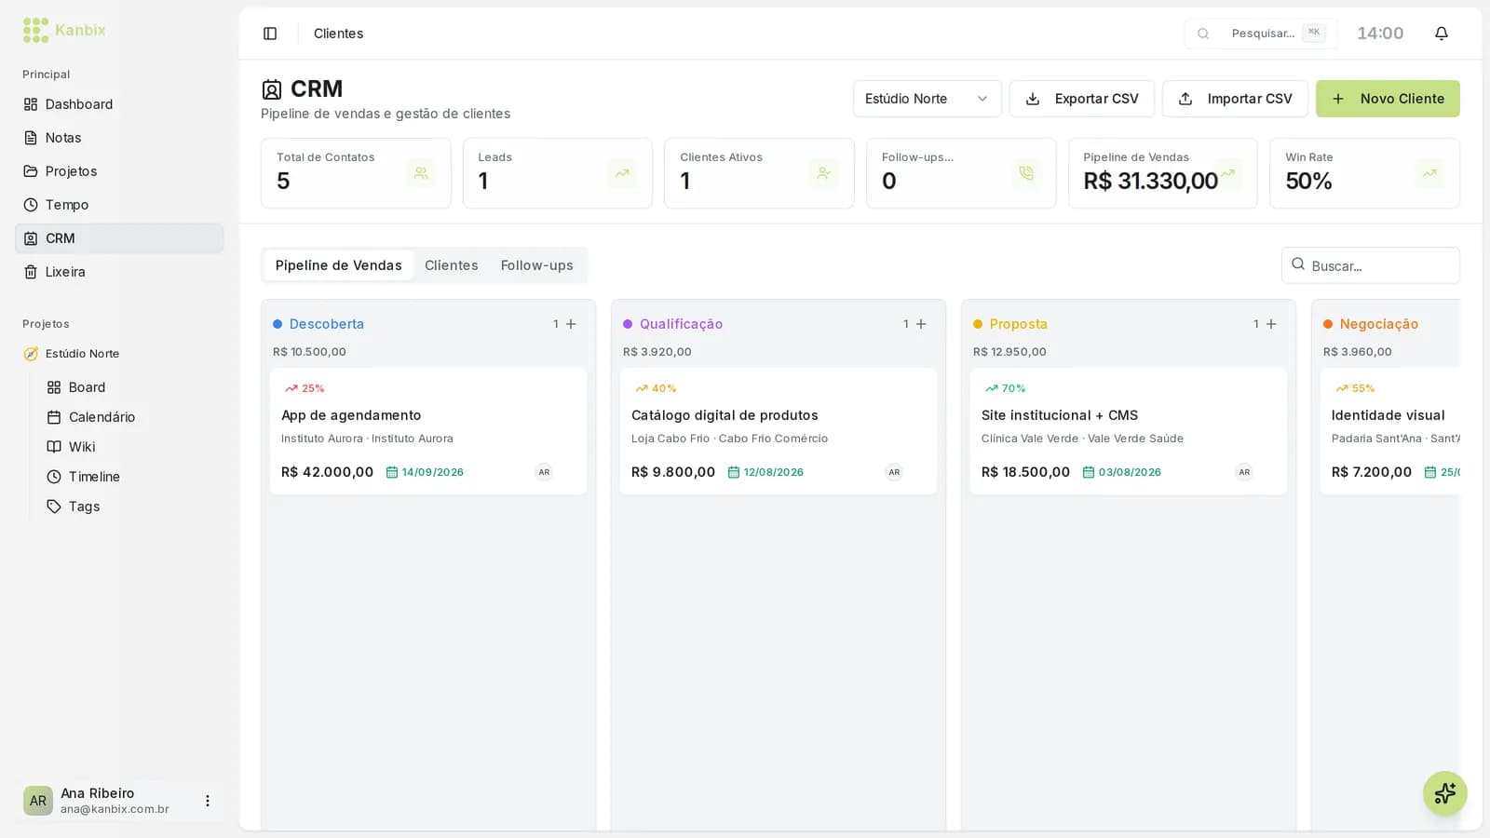Click the AR avatar on Catálogo digital card
Image resolution: width=1490 pixels, height=838 pixels.
tap(895, 472)
